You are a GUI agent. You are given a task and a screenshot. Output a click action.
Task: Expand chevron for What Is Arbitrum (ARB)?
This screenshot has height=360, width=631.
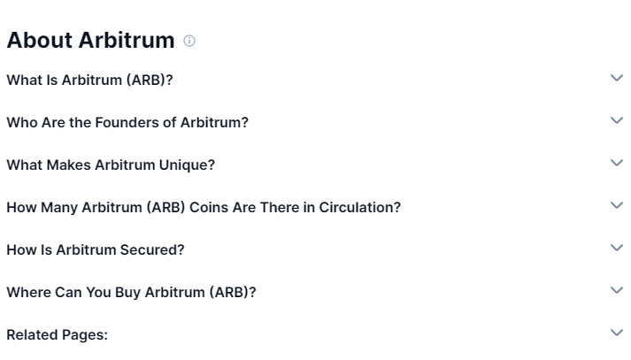pyautogui.click(x=617, y=79)
